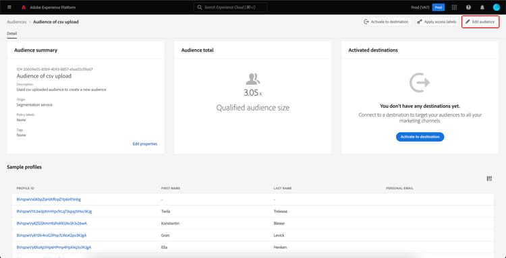506x258 pixels.
Task: Open the first profile ID link ending P3nbg
Action: pos(49,199)
